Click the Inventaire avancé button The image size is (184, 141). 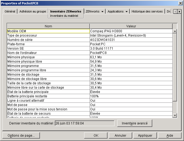click(135, 123)
